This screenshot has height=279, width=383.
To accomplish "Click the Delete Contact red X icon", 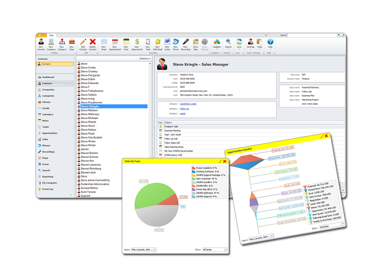I will pos(93,44).
